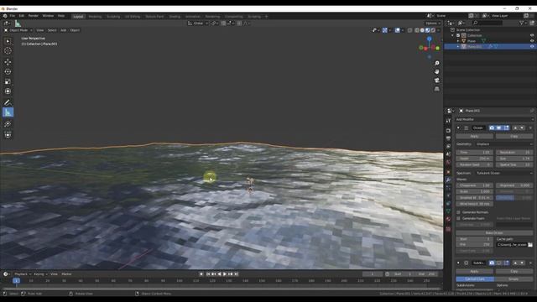Copy the Ocean modifier
The height and width of the screenshot is (302, 537).
514,136
